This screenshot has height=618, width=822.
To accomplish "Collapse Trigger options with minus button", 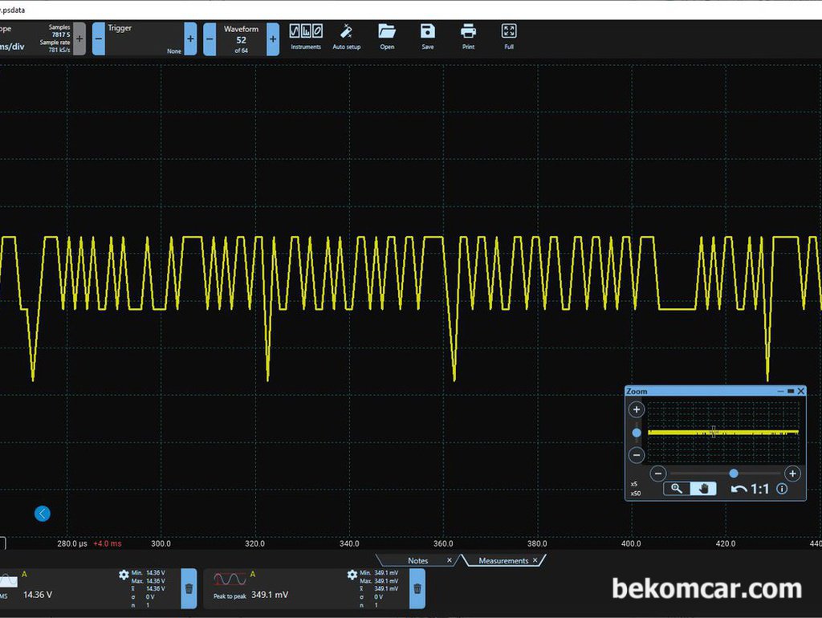I will point(99,39).
